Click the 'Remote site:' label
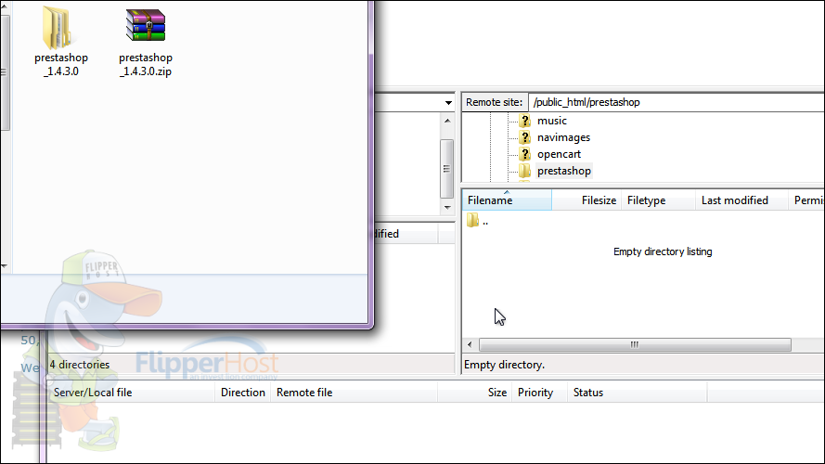 (494, 103)
